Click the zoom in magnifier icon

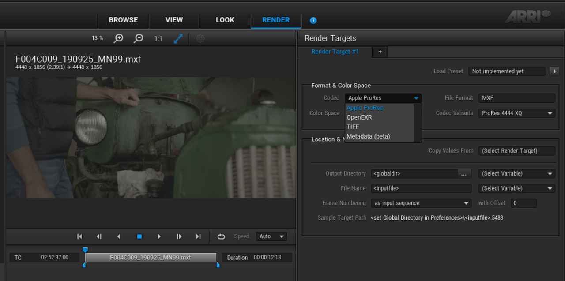point(118,38)
